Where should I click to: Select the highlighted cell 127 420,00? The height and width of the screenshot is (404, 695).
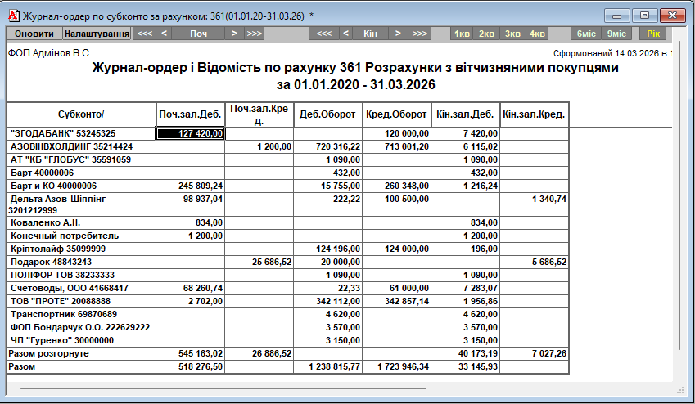(x=191, y=133)
